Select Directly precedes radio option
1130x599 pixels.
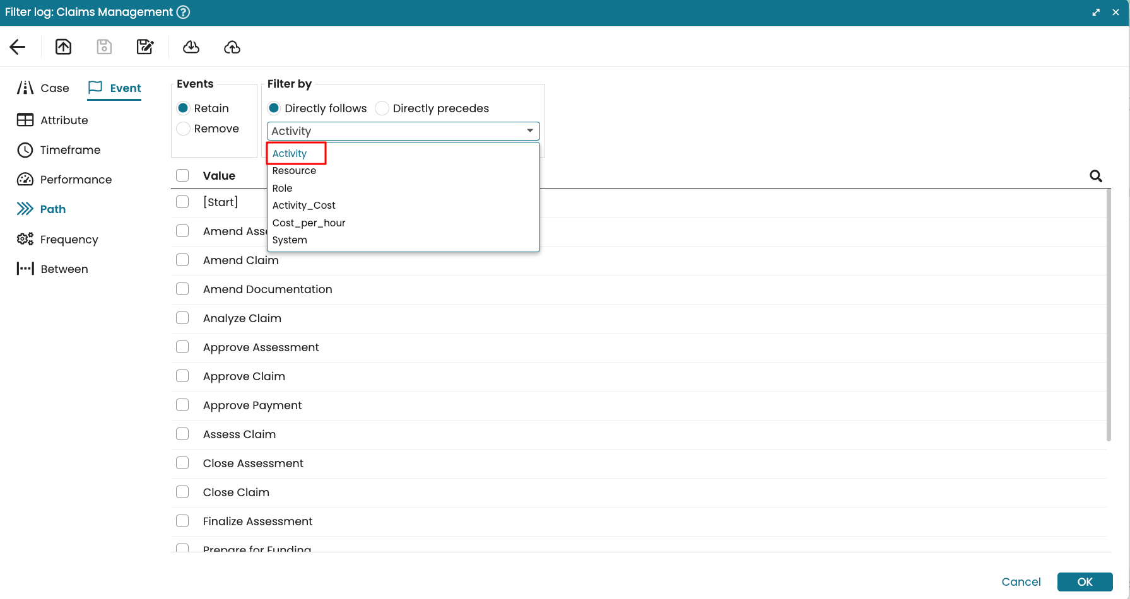click(x=382, y=108)
